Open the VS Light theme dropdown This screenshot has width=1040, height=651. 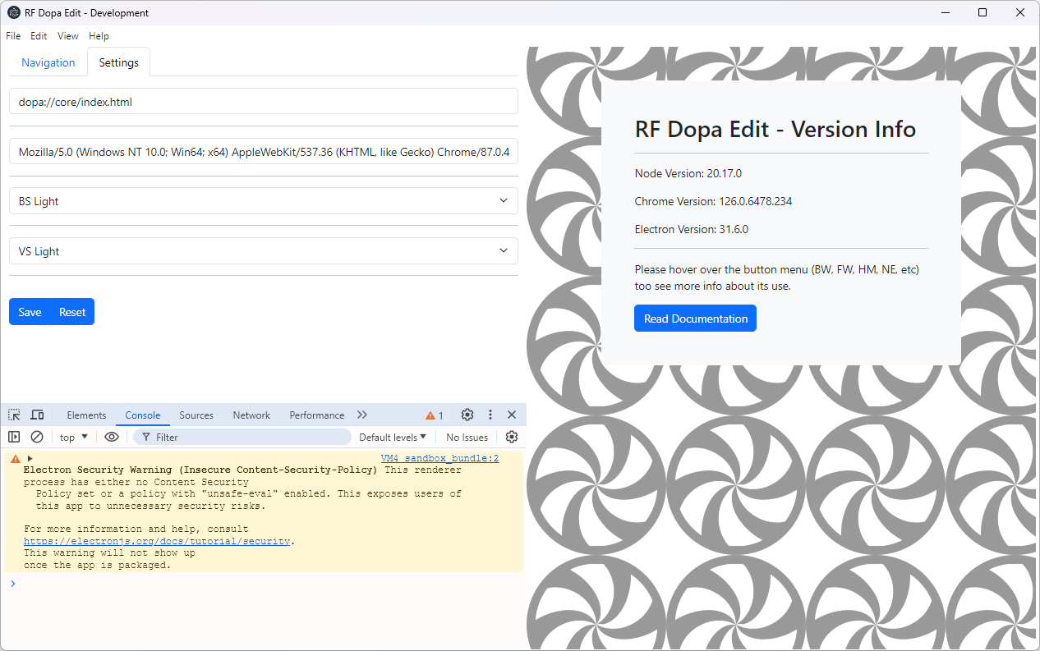264,251
